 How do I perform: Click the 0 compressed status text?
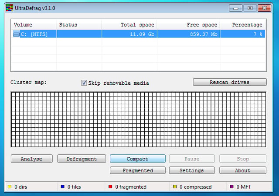coord(196,187)
